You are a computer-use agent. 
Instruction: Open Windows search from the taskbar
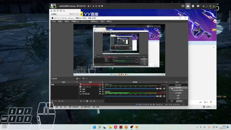coord(100,127)
